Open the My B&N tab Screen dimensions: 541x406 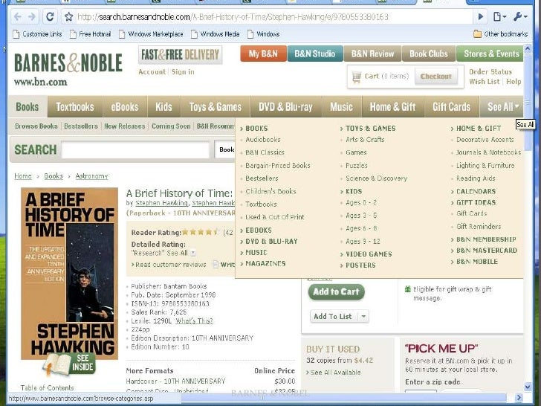click(x=263, y=54)
